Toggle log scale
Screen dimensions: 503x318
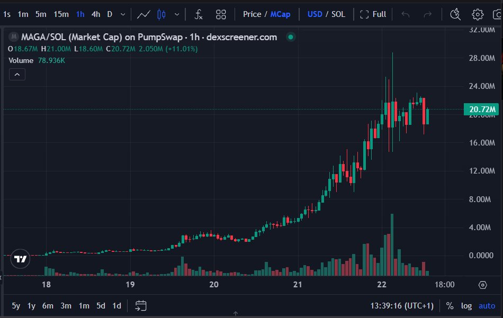pos(466,306)
